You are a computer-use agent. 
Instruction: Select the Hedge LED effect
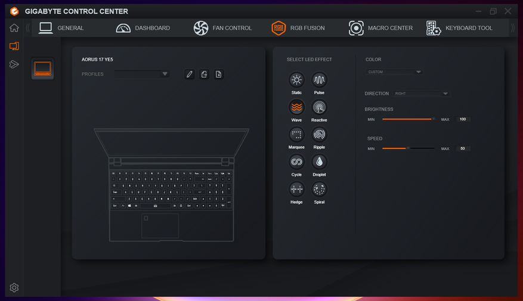click(296, 190)
